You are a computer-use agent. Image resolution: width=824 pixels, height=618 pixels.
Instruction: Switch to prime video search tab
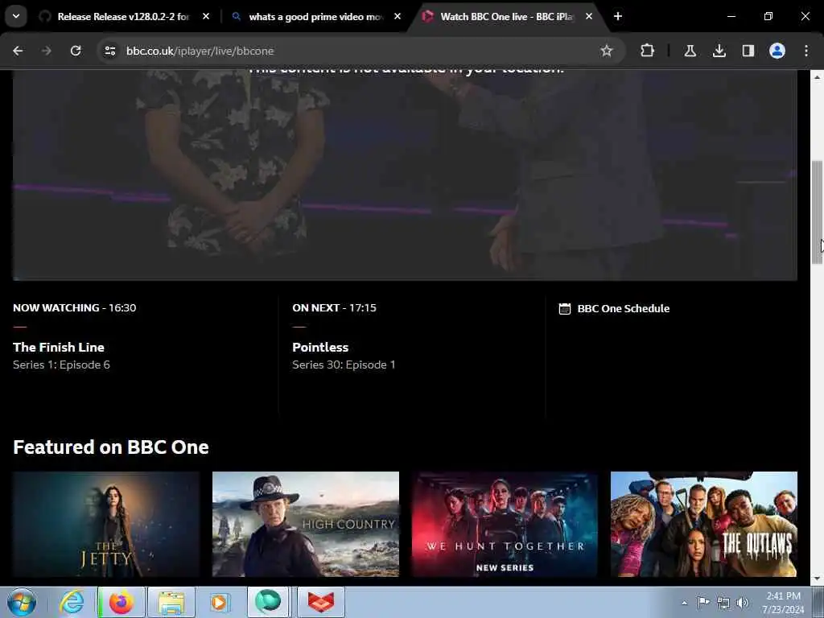(x=315, y=17)
